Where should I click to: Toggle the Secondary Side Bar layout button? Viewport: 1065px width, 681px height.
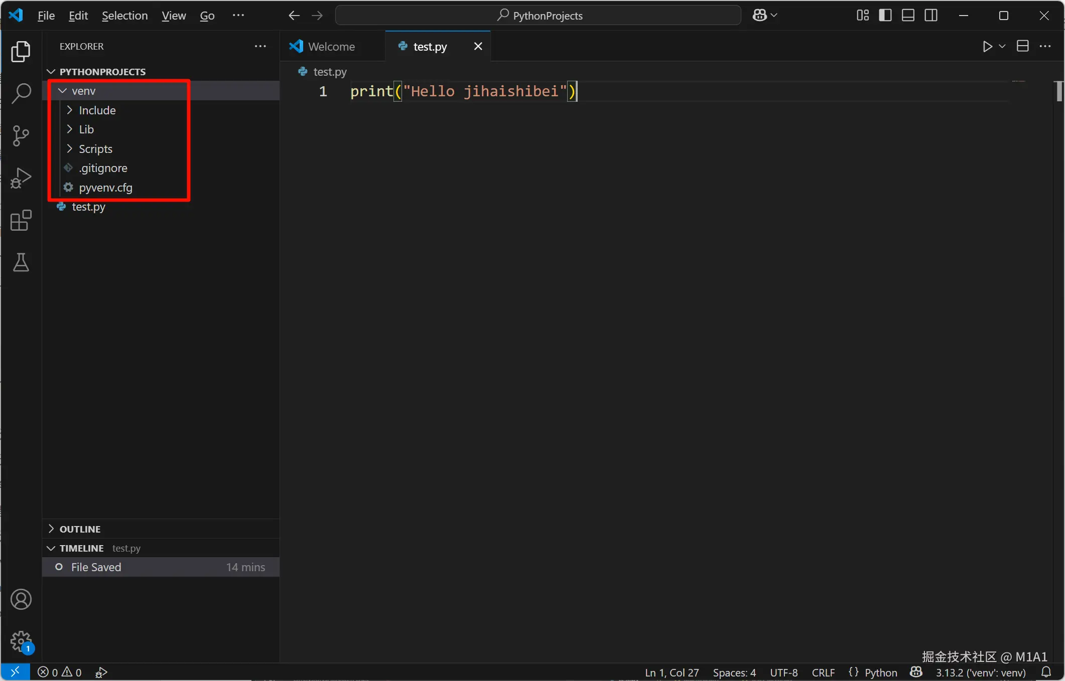coord(930,16)
